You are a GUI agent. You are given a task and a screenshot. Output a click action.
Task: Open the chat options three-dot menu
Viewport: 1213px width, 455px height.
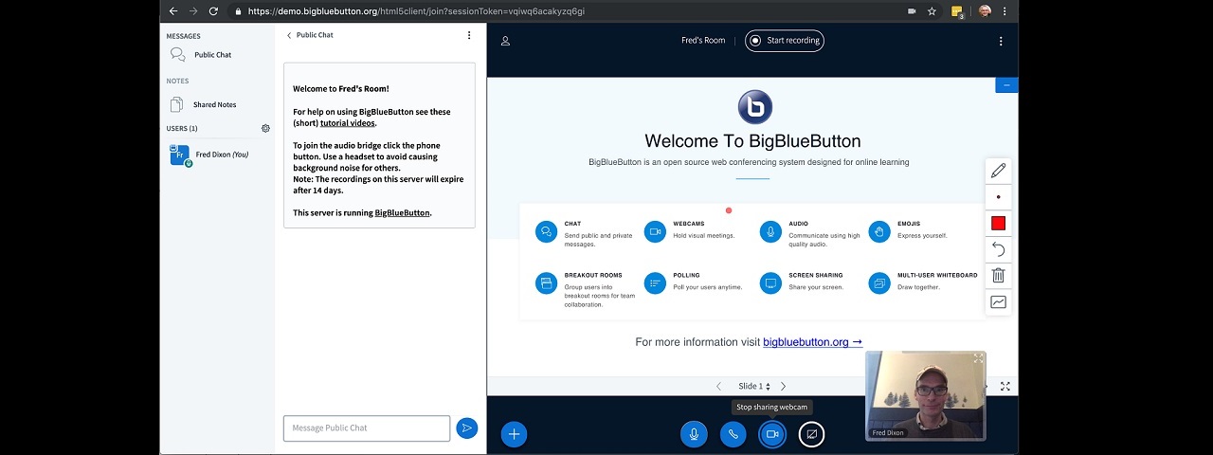468,35
